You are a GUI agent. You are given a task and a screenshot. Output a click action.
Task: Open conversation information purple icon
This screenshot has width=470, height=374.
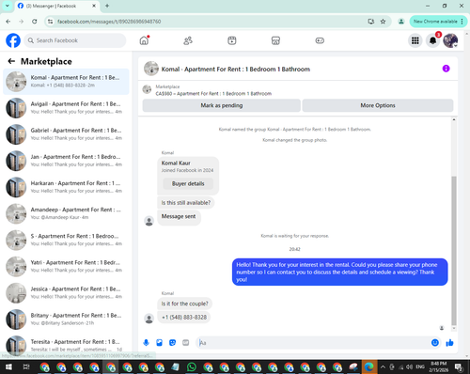tap(446, 69)
